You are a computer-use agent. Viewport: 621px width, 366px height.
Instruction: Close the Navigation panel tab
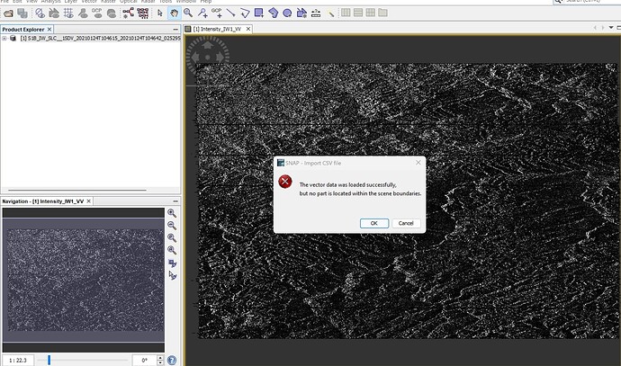(89, 201)
